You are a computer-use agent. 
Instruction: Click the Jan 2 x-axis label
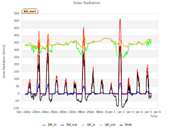click(121, 112)
